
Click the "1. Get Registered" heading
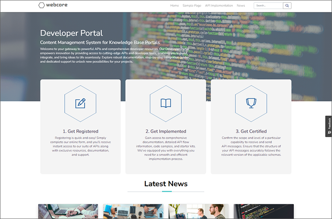(x=81, y=131)
